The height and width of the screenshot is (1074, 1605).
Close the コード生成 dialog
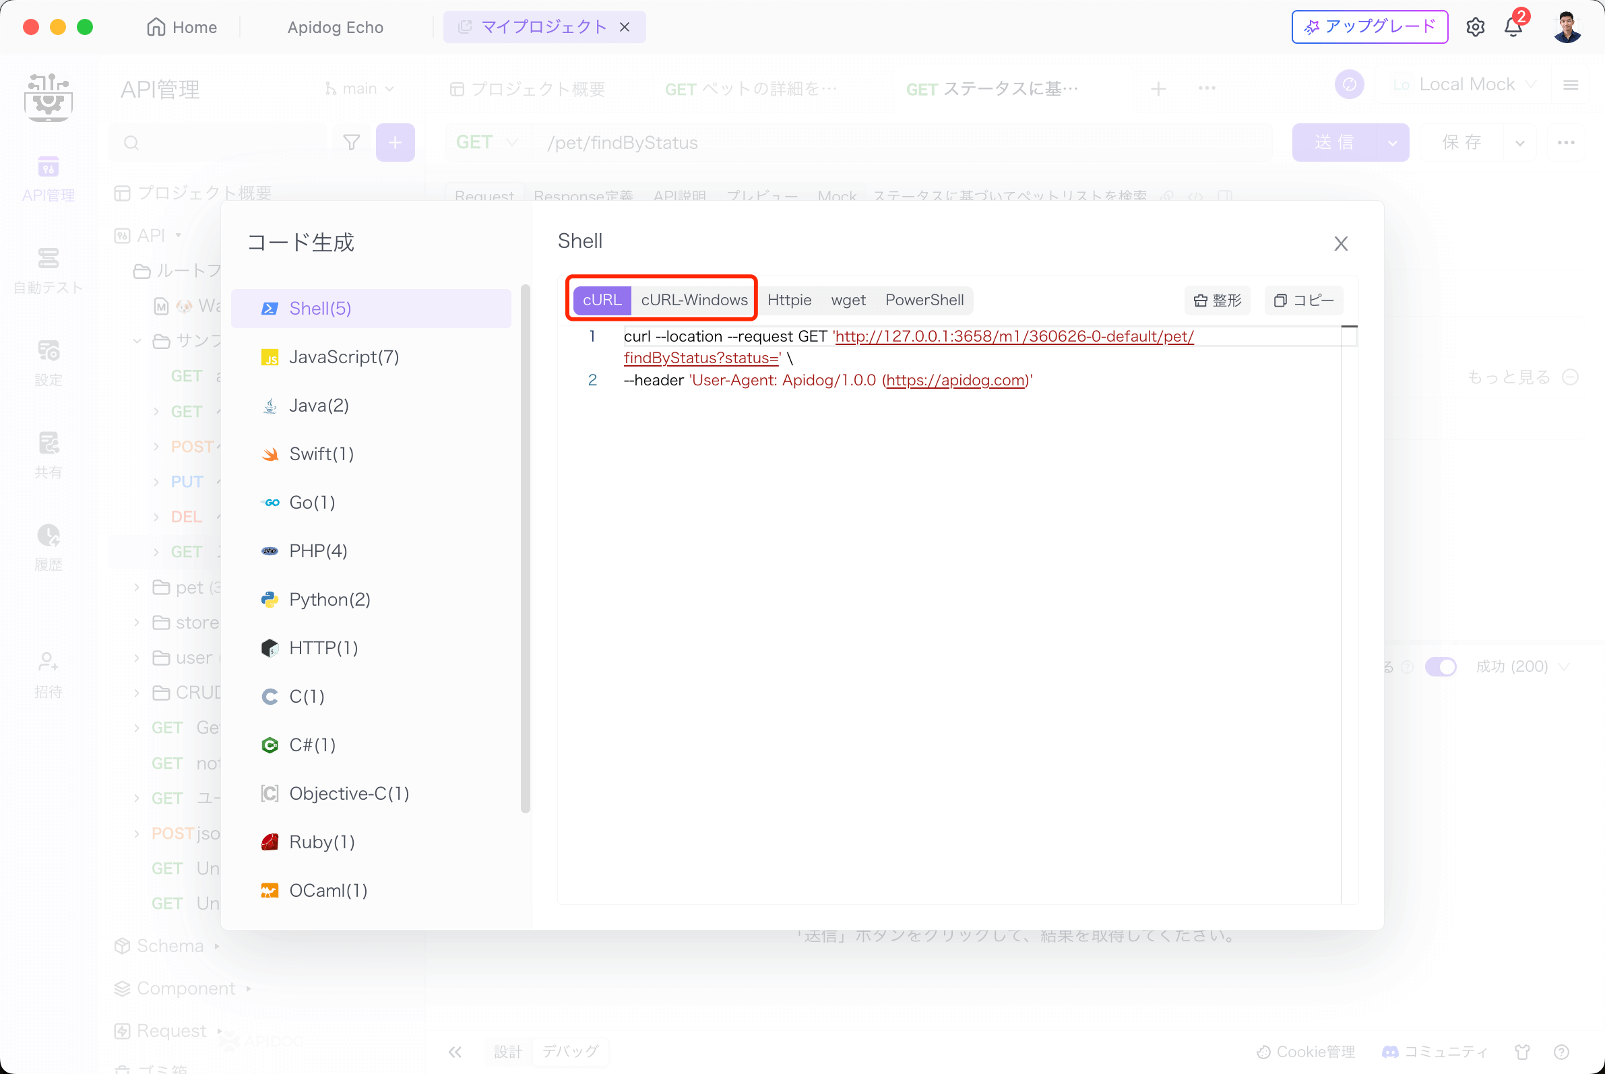[1341, 243]
